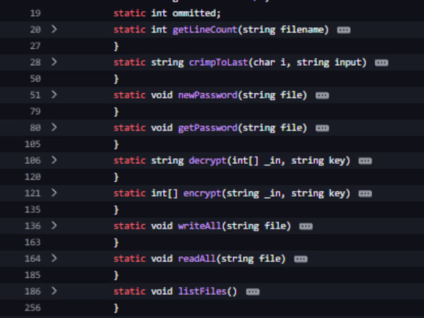
Task: Click line number 256 in gutter
Action: pyautogui.click(x=32, y=308)
